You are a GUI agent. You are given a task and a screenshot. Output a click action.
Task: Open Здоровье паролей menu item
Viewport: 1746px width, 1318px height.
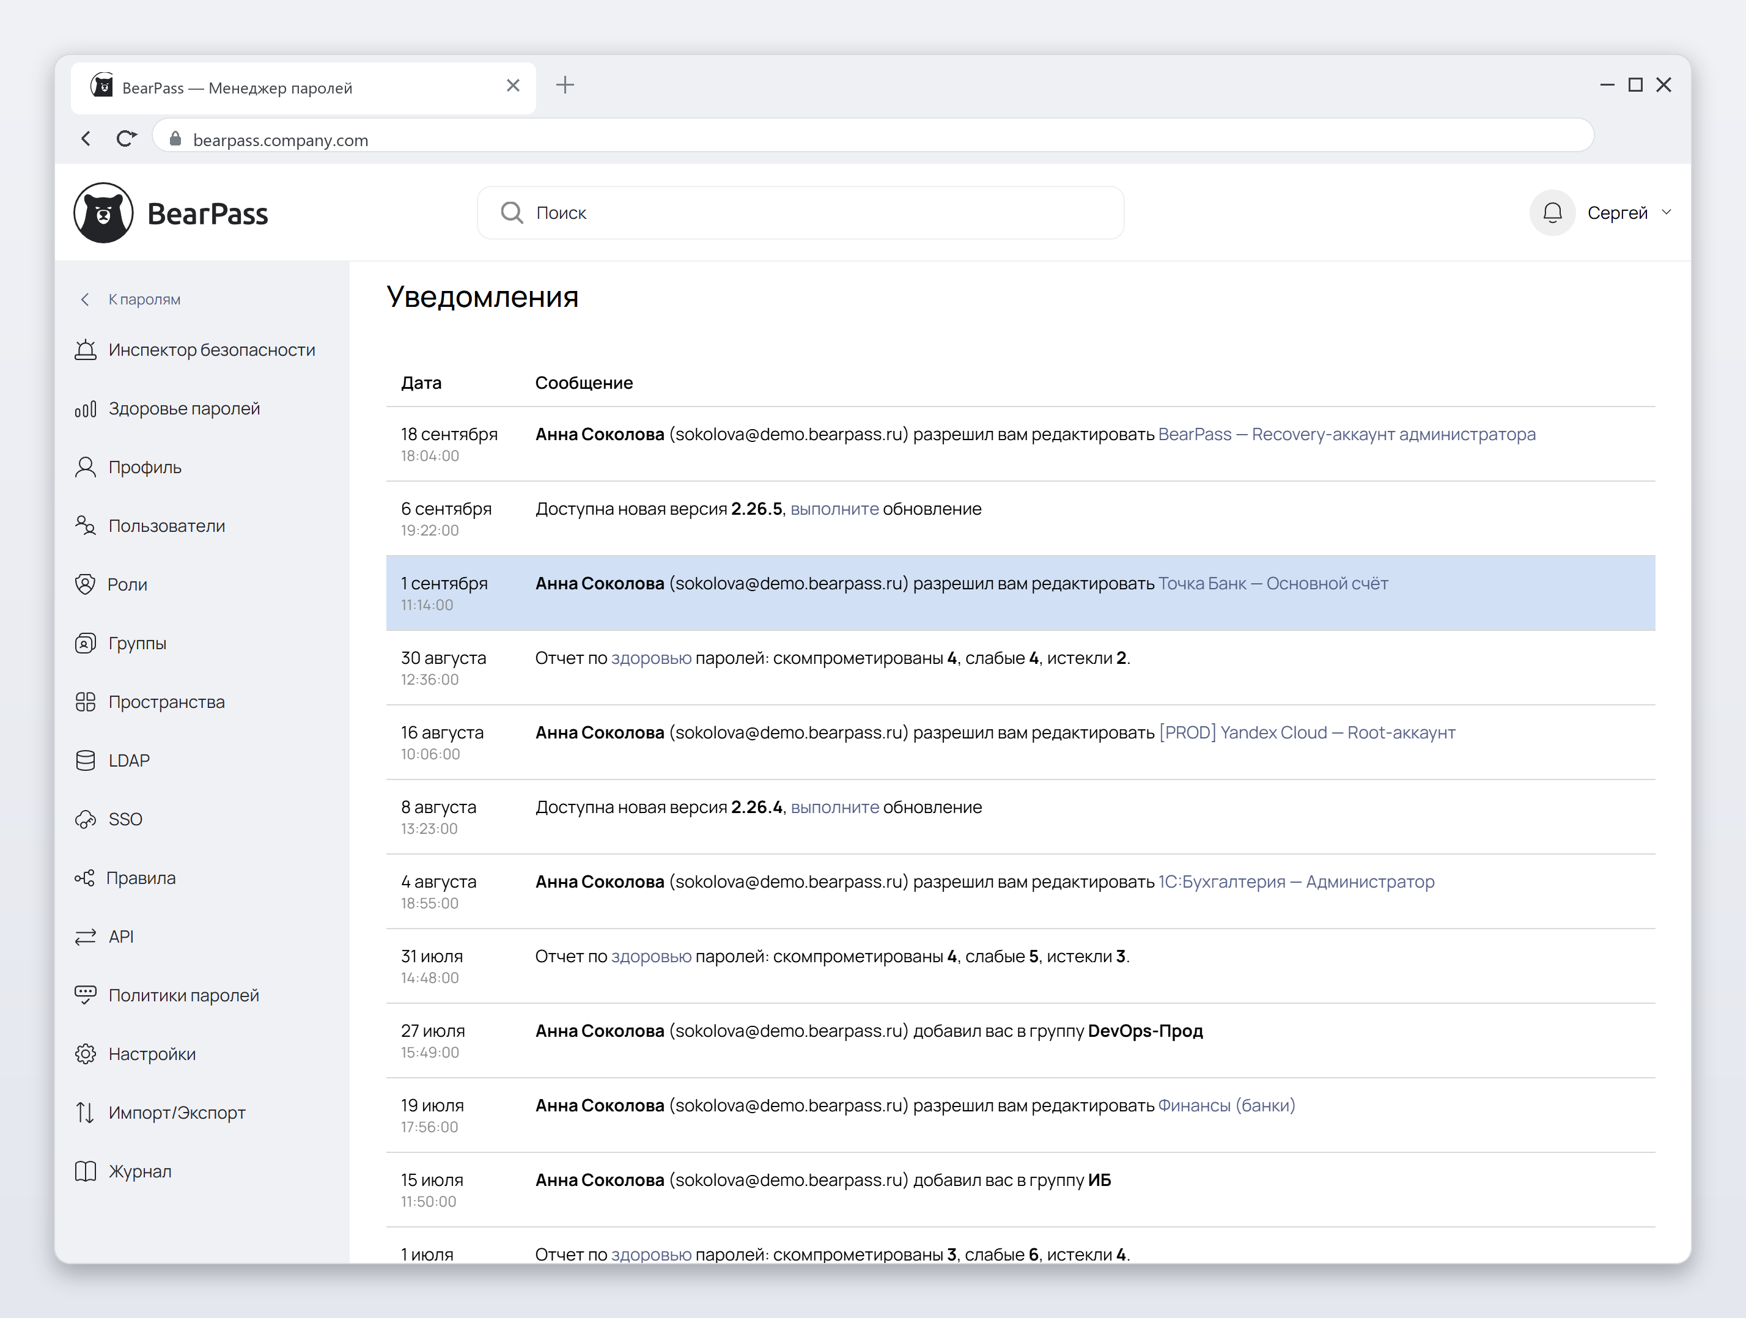(x=185, y=409)
